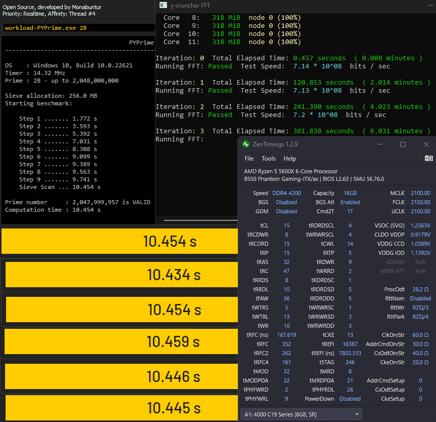Click the tSTAG value 246
Viewport: 436px width, 422px height.
350,362
